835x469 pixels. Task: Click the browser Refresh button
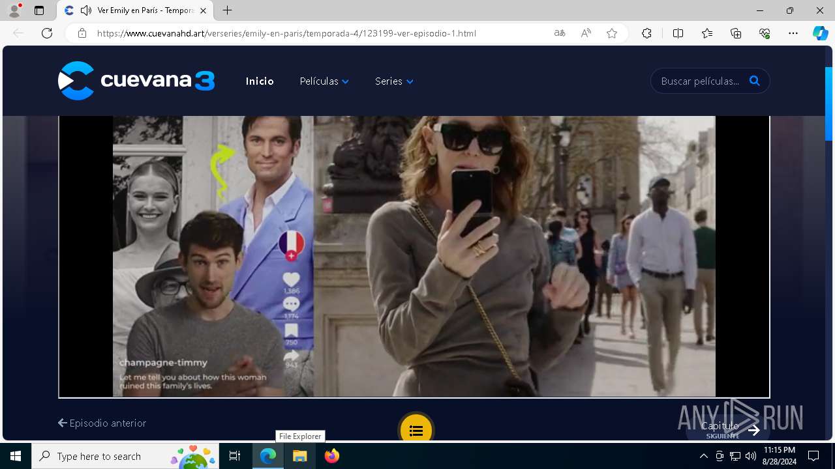click(47, 33)
